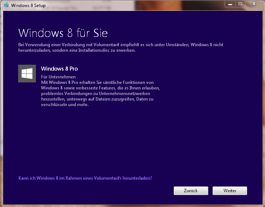Click the 'Mit Windows 8 Pro erhalten Sie' description
Image resolution: width=265 pixels, height=207 pixels.
point(100,94)
